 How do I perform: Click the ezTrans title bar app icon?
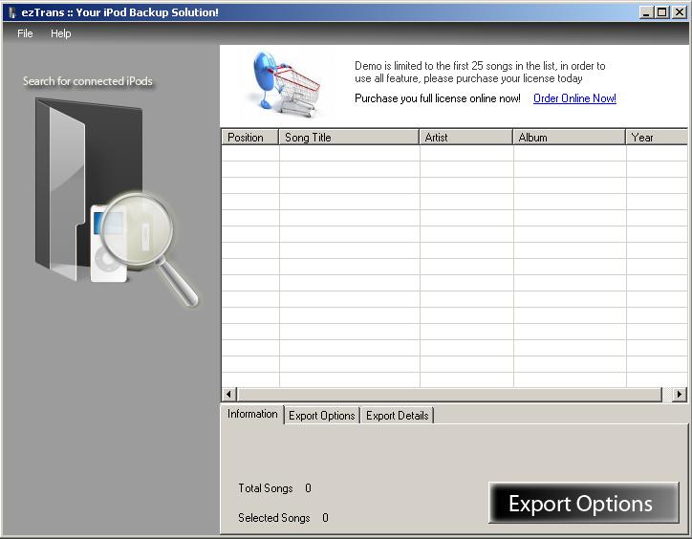click(x=11, y=12)
